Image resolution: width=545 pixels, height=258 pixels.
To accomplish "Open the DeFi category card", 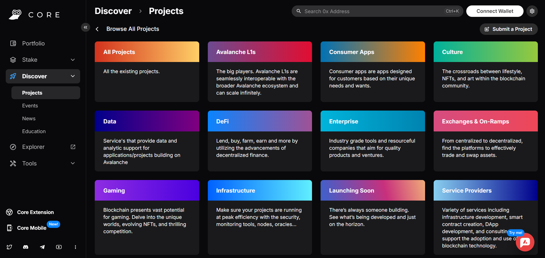I will (260, 141).
